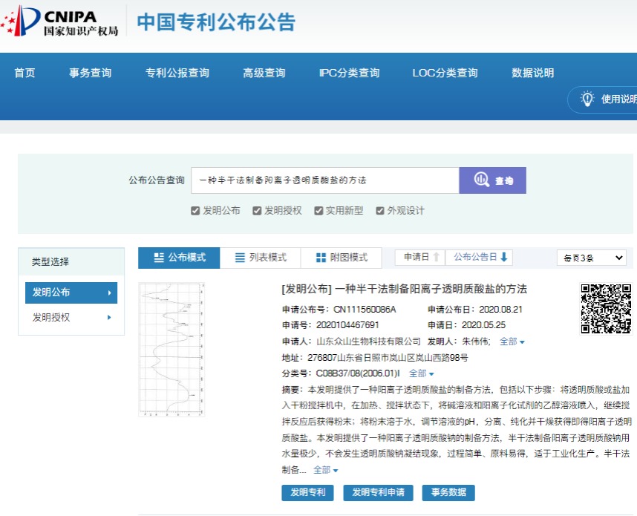Click the 事务数据 button

point(448,492)
